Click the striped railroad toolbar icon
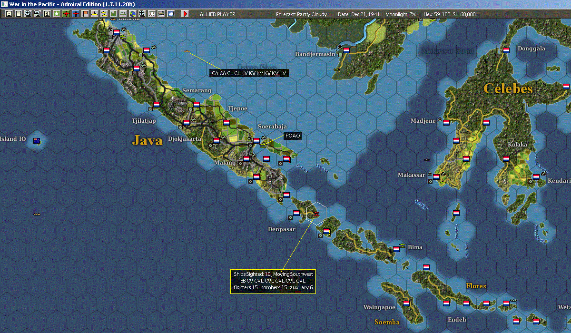Screen dimensions: 571x333 click(161, 14)
